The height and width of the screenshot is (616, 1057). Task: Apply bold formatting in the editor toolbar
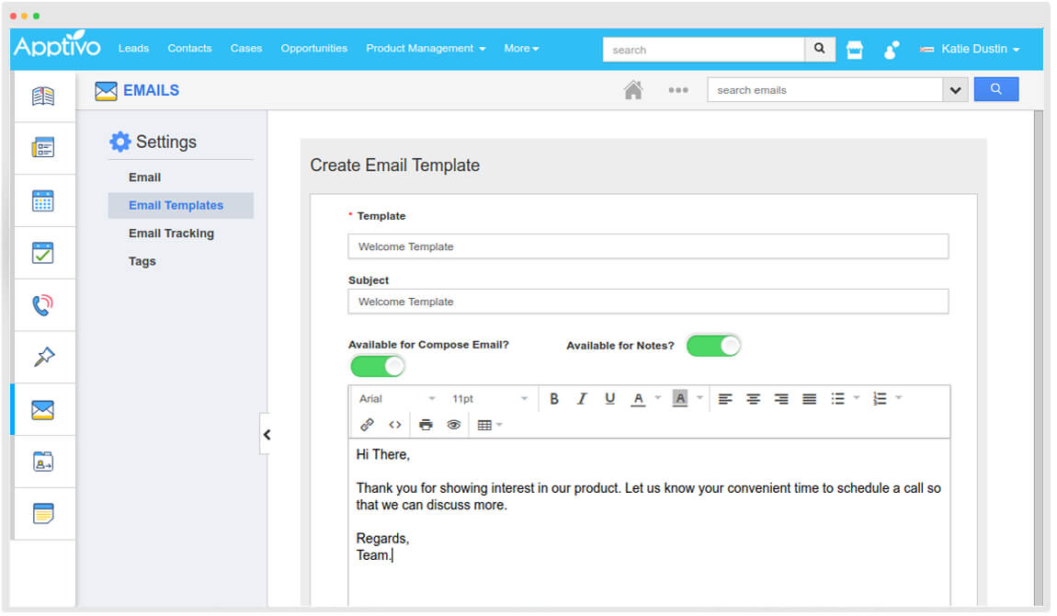tap(554, 398)
